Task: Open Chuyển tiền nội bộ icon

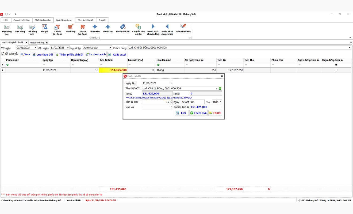Action: click(138, 27)
